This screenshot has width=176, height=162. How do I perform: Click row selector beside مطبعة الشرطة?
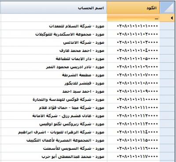167,75
